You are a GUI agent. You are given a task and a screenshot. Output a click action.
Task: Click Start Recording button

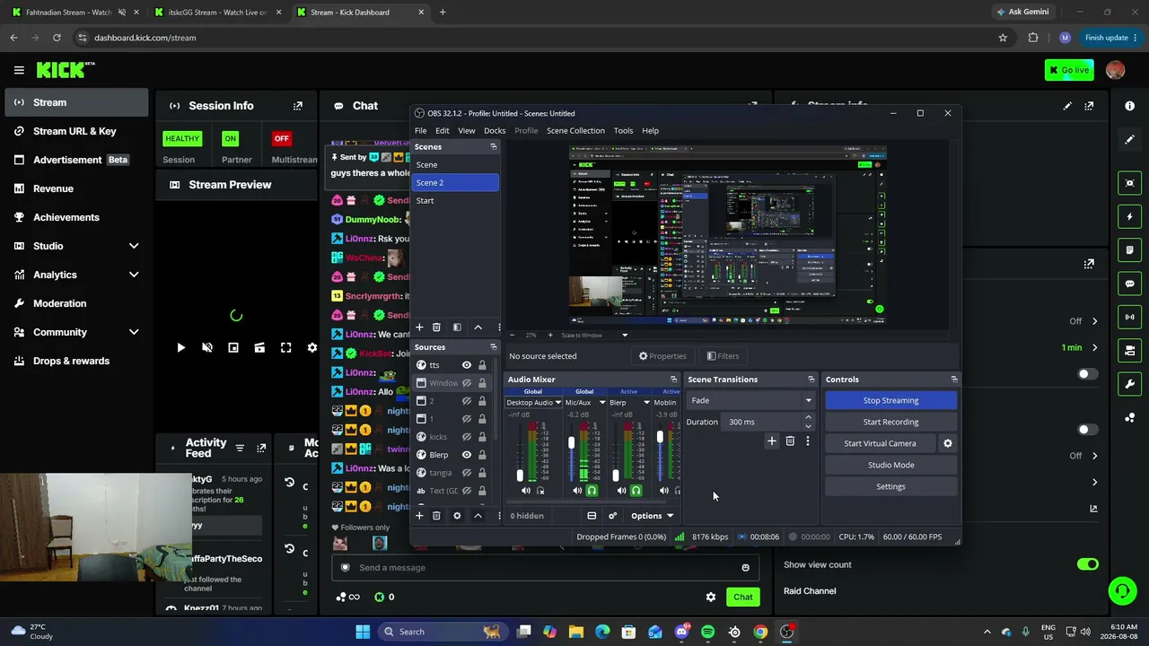890,422
